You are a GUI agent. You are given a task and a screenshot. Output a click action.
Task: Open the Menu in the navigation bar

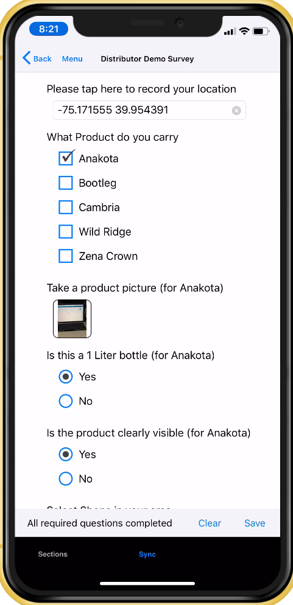pyautogui.click(x=72, y=58)
